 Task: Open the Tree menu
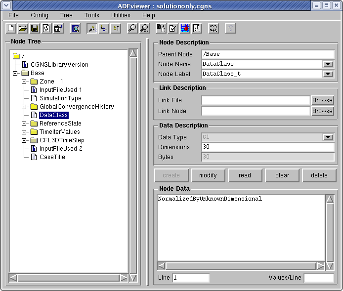66,15
